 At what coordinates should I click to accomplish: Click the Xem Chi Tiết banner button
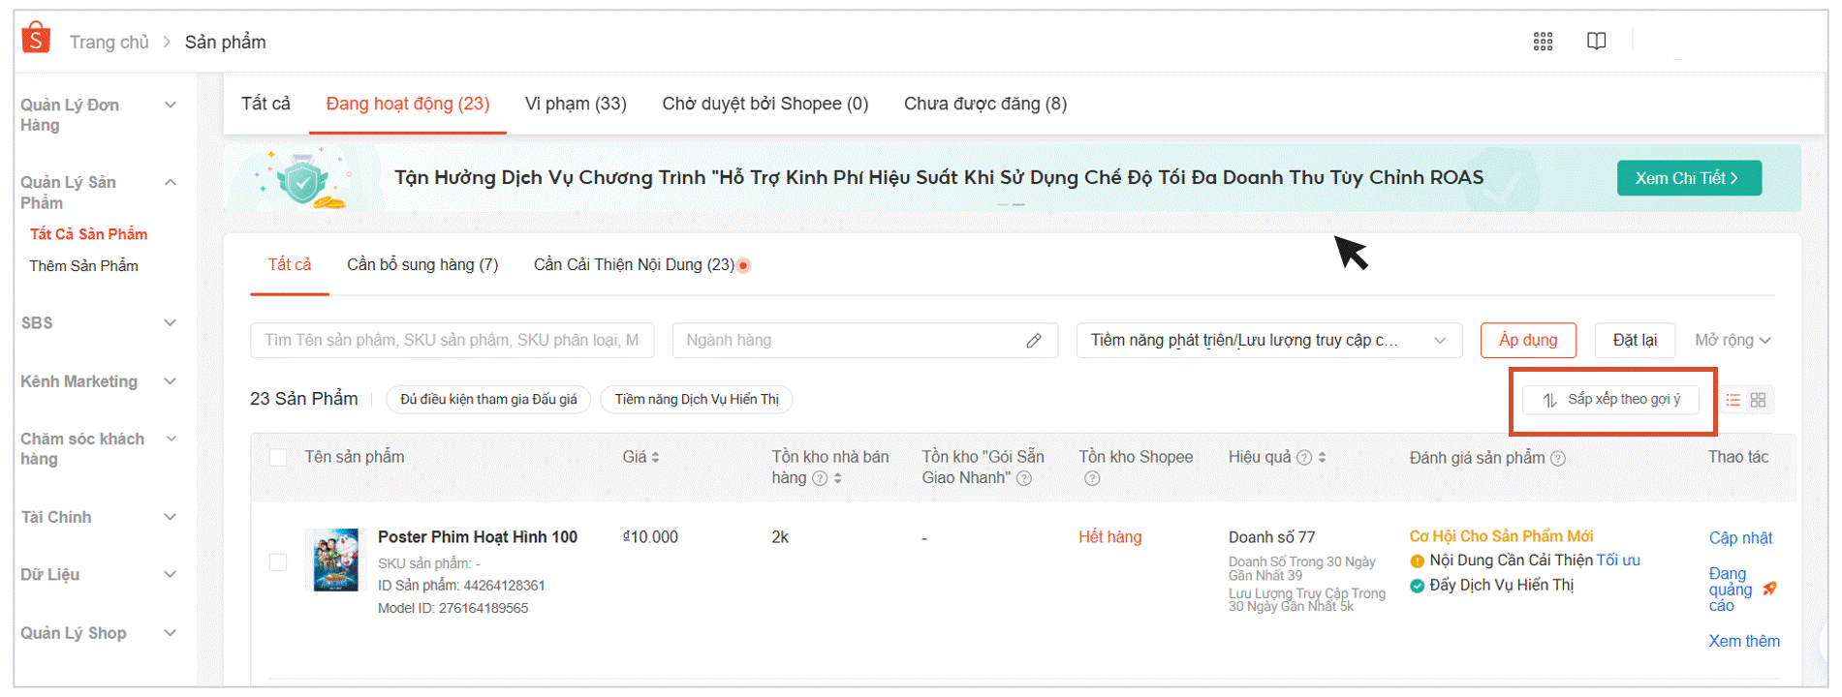coord(1688,178)
